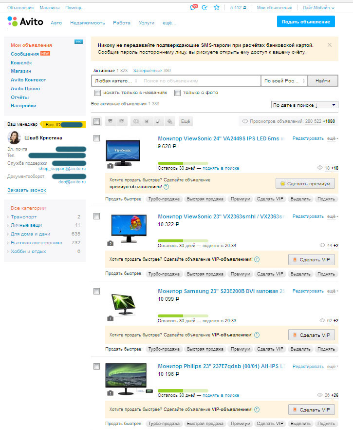
Task: Enable "только с фото" checkbox
Action: pos(177,93)
